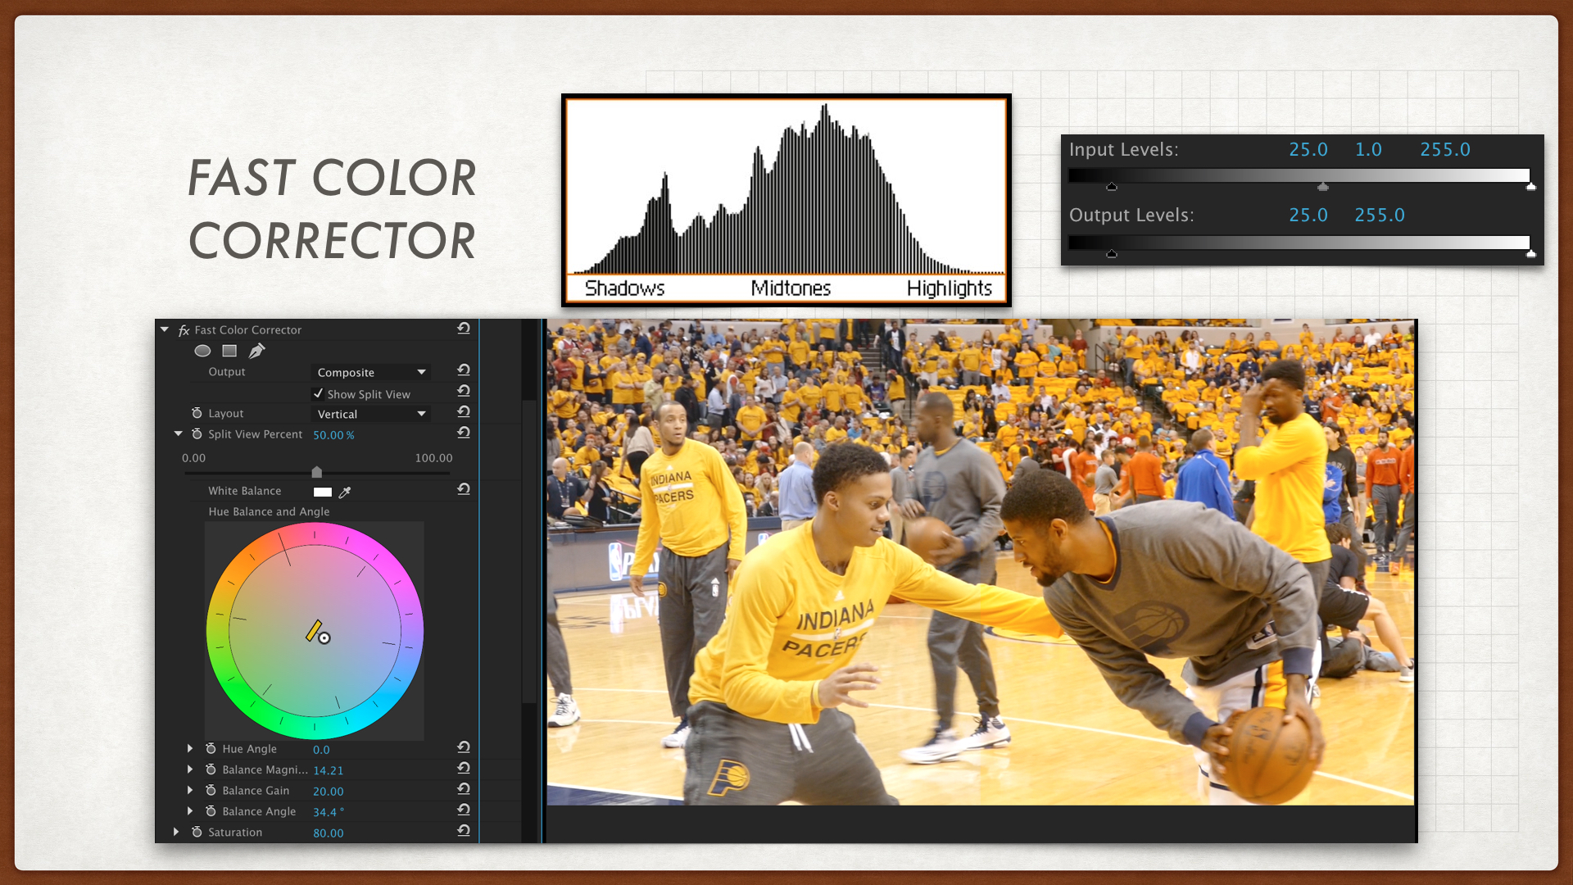Toggle Saturation animation stopwatch
The width and height of the screenshot is (1573, 885).
[197, 832]
